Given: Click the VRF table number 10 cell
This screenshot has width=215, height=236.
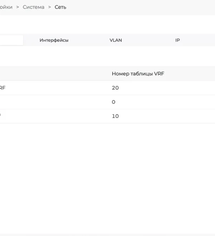Looking at the screenshot, I should [x=115, y=116].
